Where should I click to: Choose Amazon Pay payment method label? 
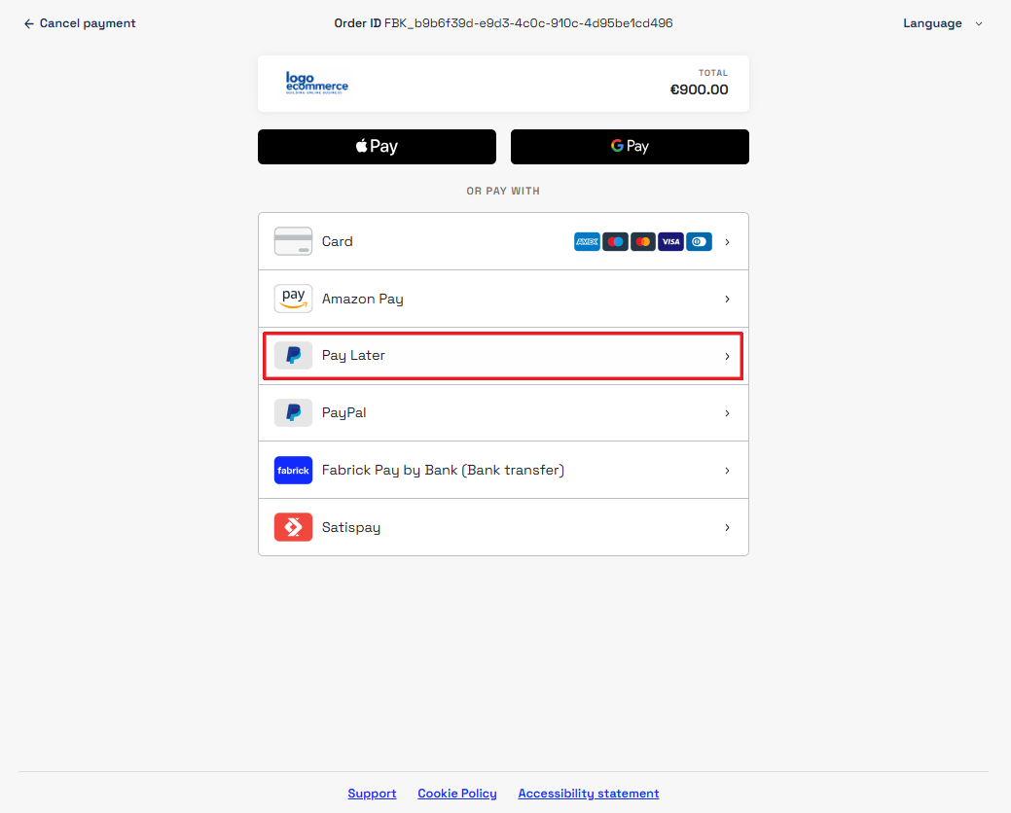coord(362,299)
